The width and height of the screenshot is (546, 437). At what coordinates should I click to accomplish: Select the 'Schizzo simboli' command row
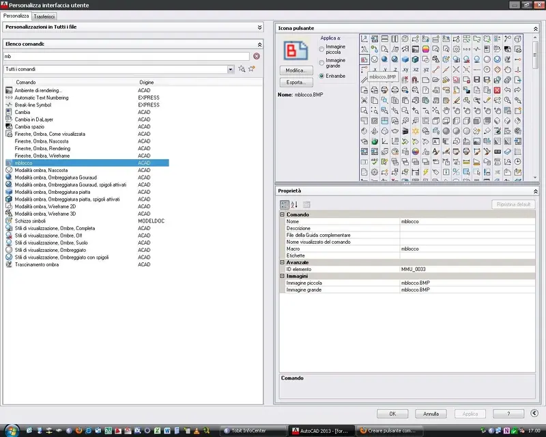click(87, 221)
